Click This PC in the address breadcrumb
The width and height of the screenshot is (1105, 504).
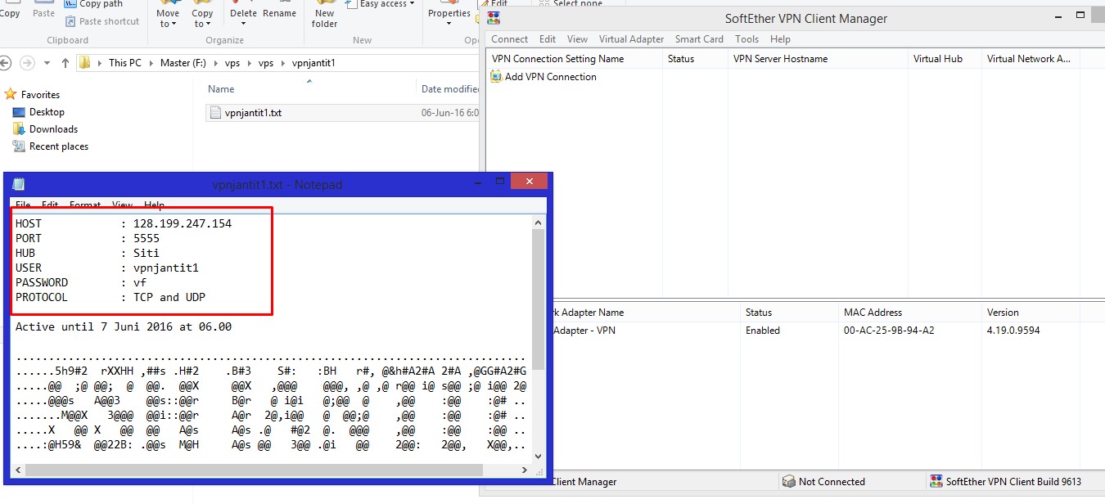pyautogui.click(x=124, y=63)
